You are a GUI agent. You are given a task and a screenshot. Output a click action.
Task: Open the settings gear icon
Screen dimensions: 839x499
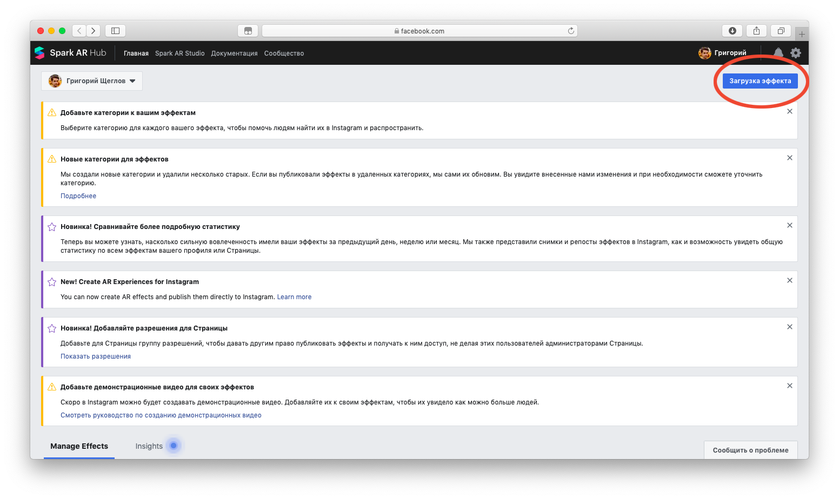click(x=796, y=53)
